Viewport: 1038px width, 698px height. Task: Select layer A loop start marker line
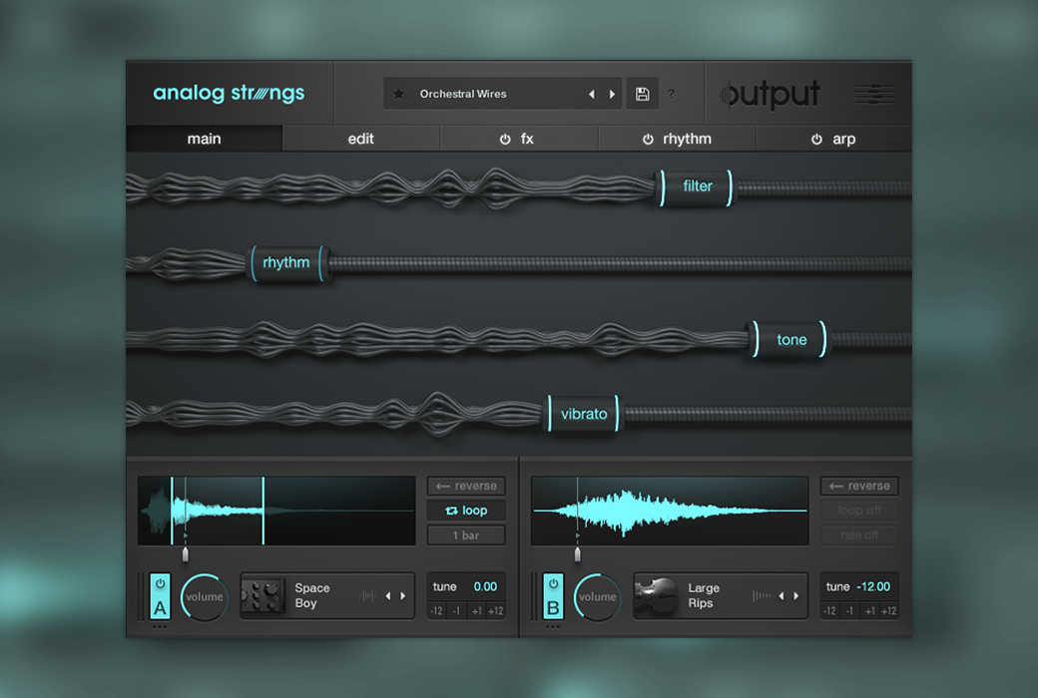tap(172, 511)
